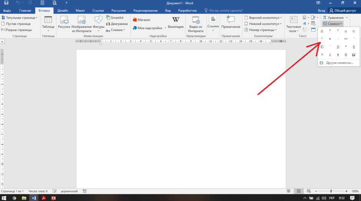Switch to the Разработчик tab

pos(187,11)
